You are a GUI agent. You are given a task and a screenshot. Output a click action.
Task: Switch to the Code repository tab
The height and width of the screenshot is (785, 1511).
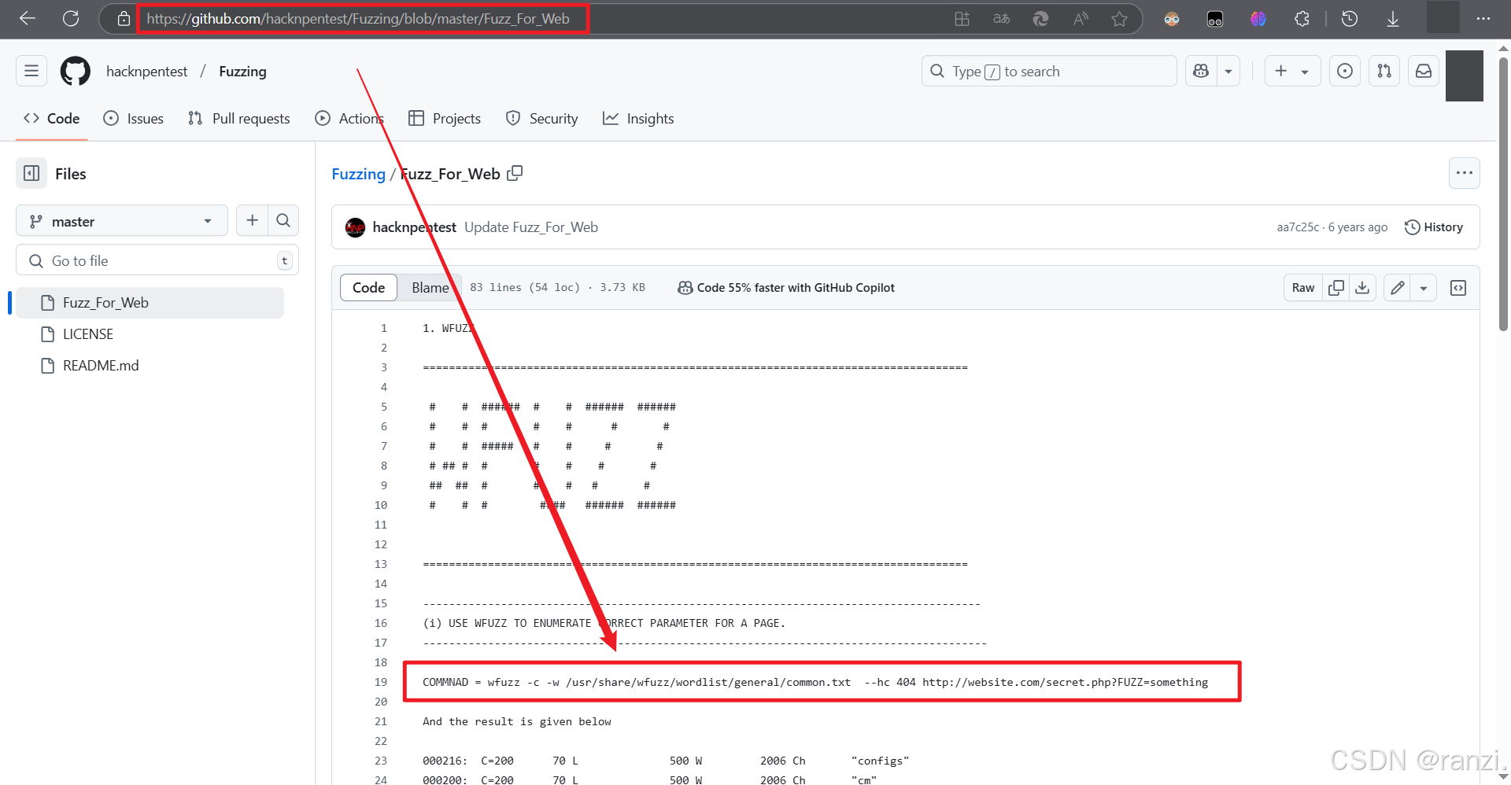(52, 119)
